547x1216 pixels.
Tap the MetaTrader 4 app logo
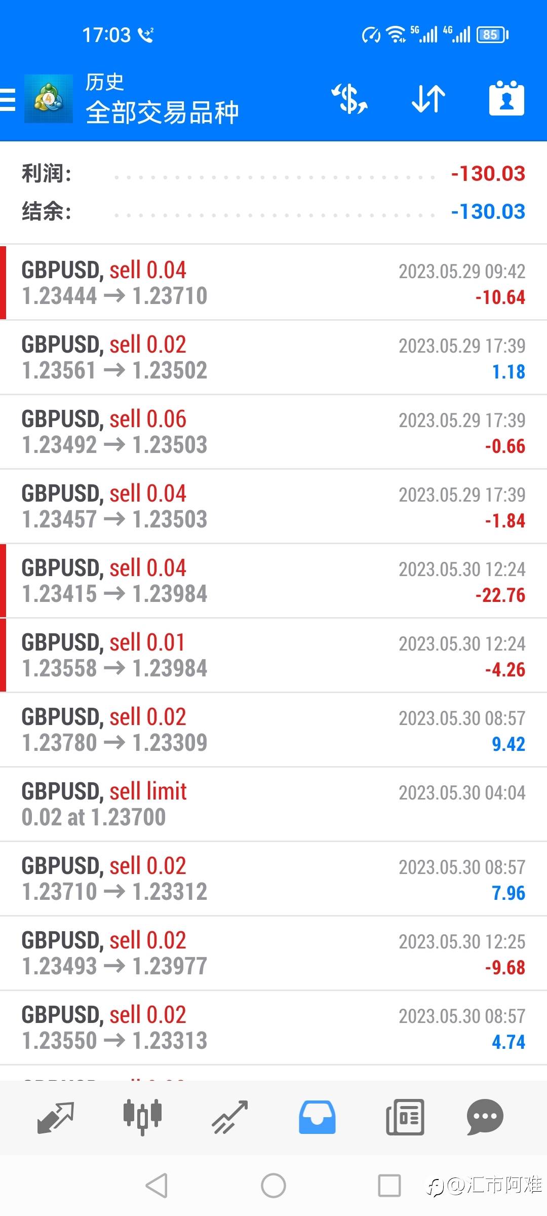pyautogui.click(x=49, y=99)
